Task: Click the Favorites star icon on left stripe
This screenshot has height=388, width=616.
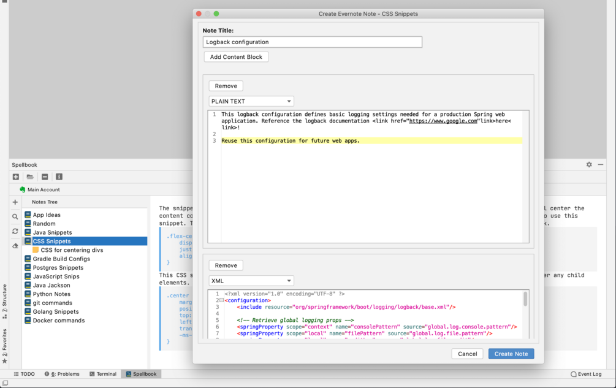Action: (5, 361)
